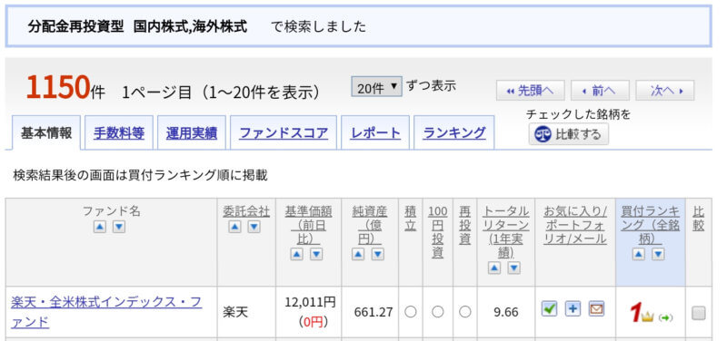Sort トータルリターン column descending arrow
The image size is (727, 341).
point(513,268)
